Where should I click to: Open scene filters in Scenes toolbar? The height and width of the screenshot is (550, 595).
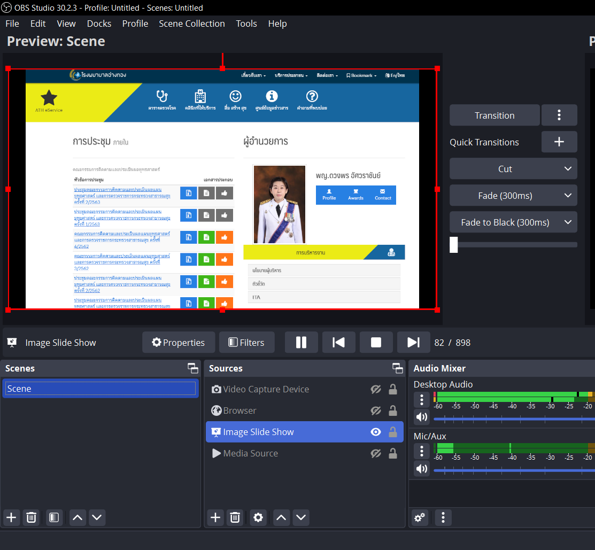tap(55, 517)
